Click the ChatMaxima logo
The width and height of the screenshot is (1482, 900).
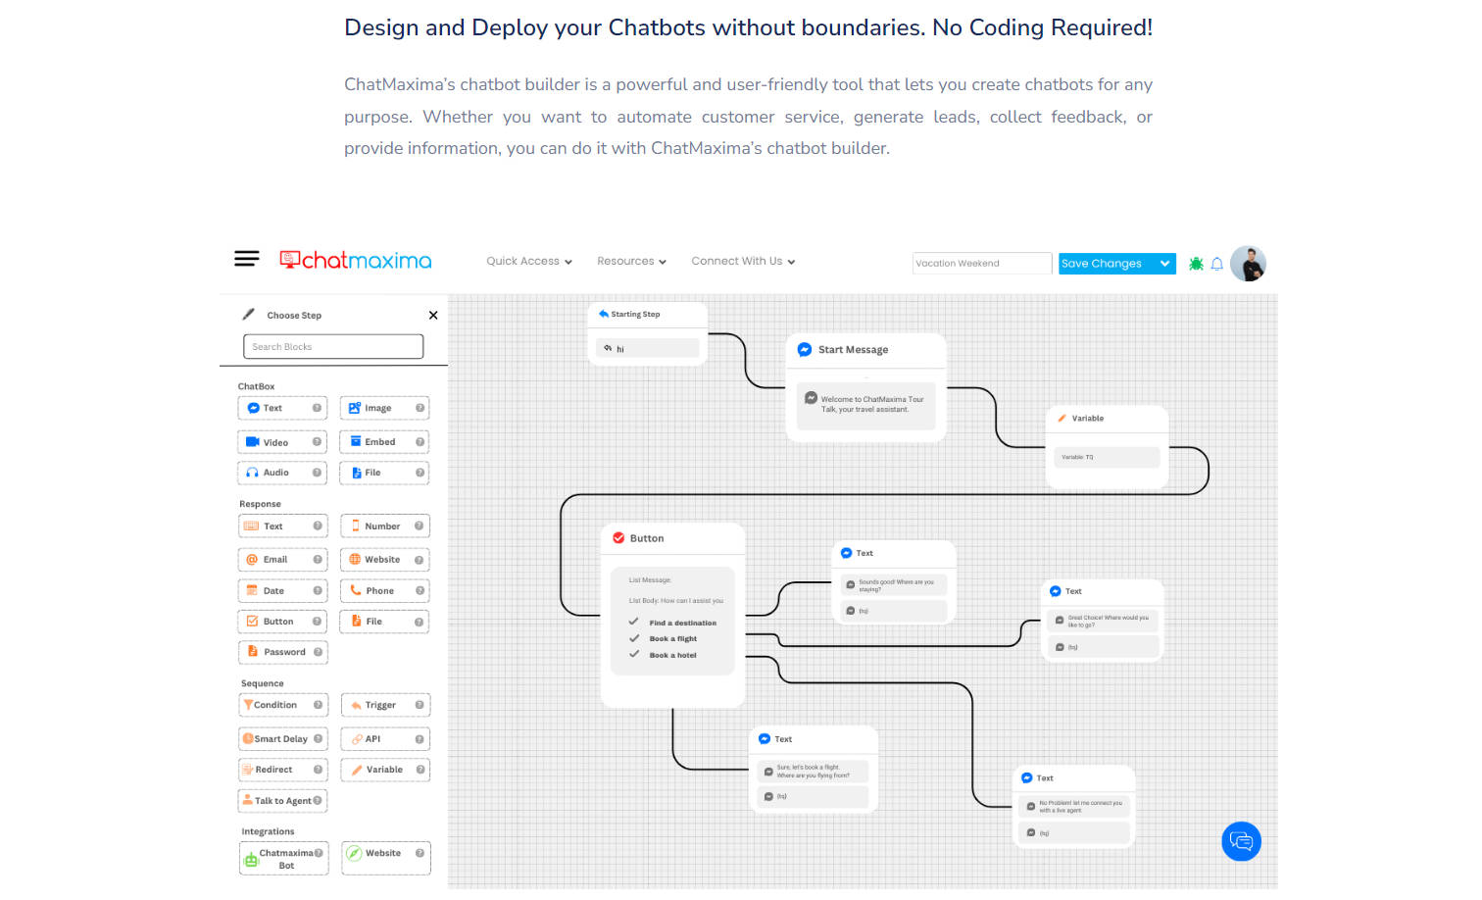point(356,260)
